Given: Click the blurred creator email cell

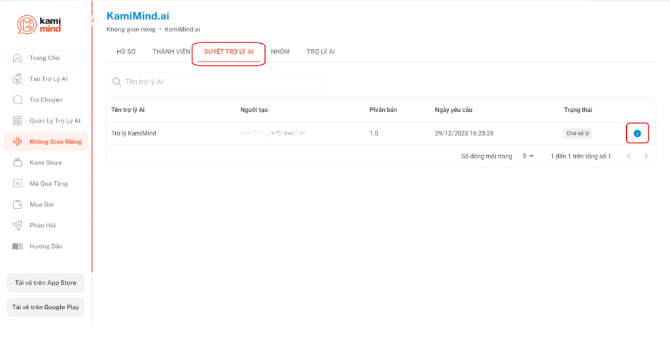Looking at the screenshot, I should tap(273, 133).
